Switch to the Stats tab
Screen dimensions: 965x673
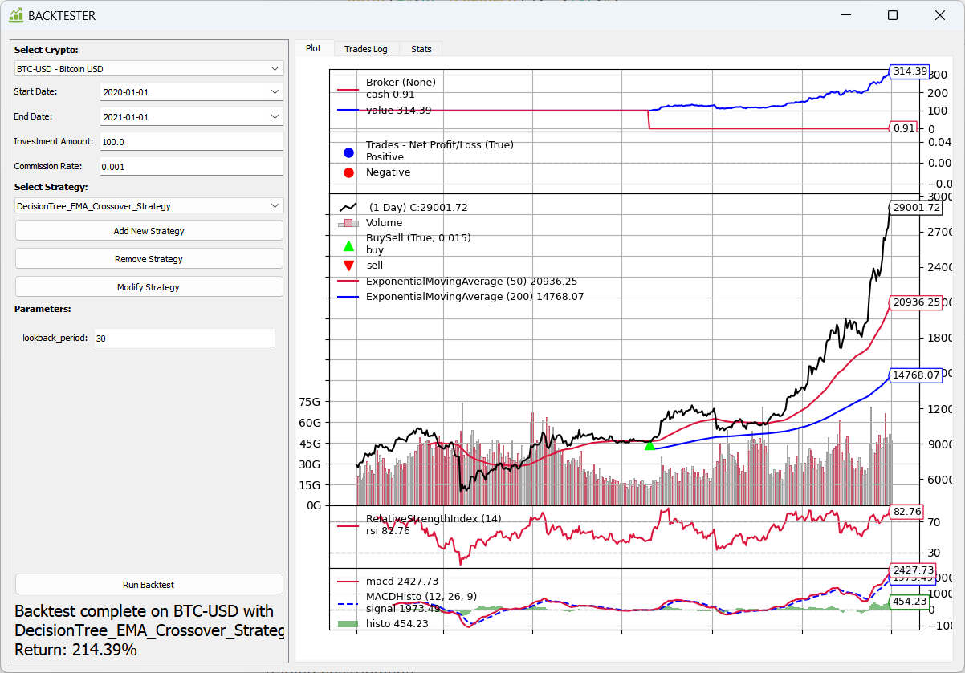(421, 49)
